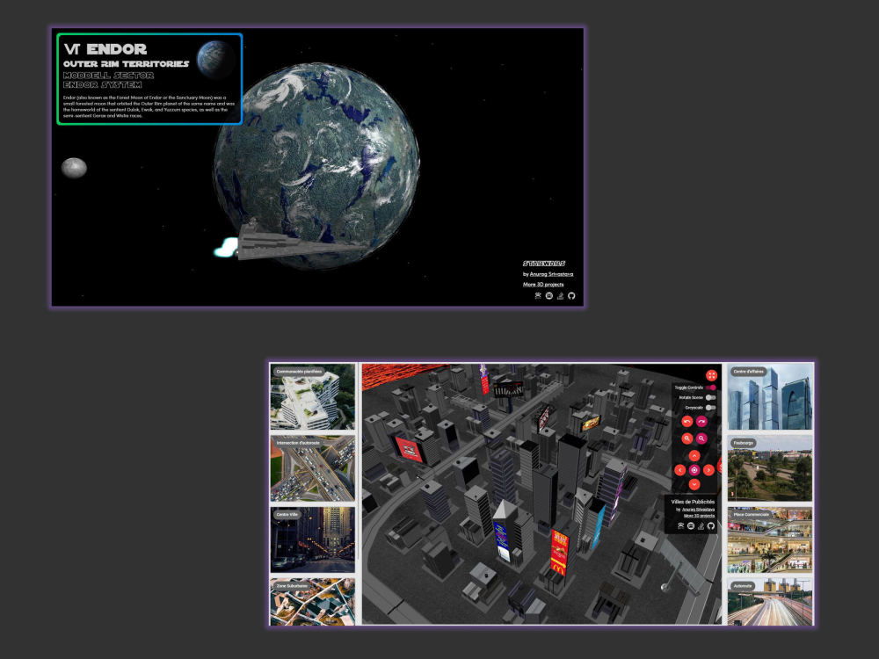Screen dimensions: 879x659
Task: Click the orange rotate-left arrow button
Action: click(686, 422)
